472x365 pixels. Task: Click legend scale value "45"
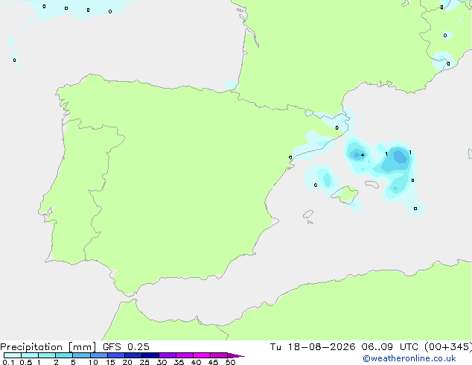[213, 362]
